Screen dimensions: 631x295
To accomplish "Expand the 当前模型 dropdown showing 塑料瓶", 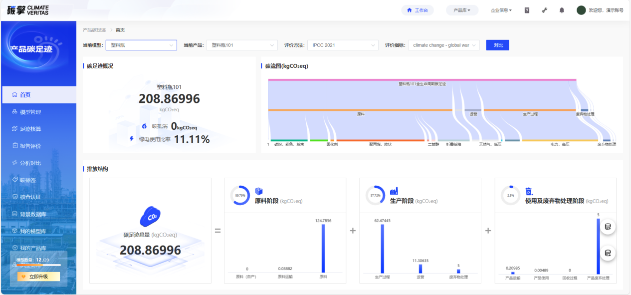I will [x=141, y=45].
